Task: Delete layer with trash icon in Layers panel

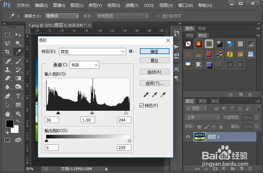Action: coord(250,169)
